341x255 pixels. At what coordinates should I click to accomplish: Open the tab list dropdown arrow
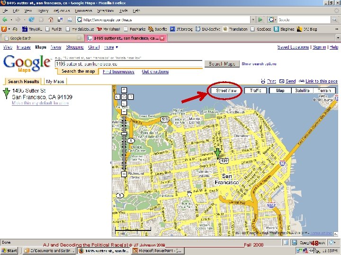(x=338, y=38)
